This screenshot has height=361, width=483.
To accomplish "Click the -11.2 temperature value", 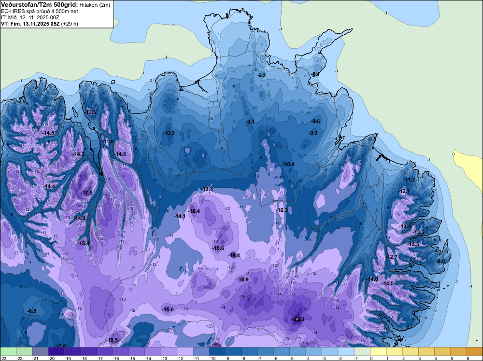I will click(x=409, y=180).
